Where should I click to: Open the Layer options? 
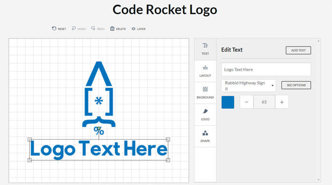(x=138, y=29)
